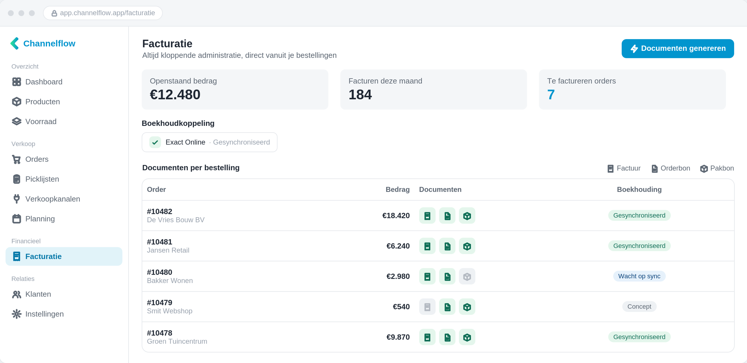Click the Factuur icon for order #10478
The height and width of the screenshot is (363, 747).
point(427,337)
